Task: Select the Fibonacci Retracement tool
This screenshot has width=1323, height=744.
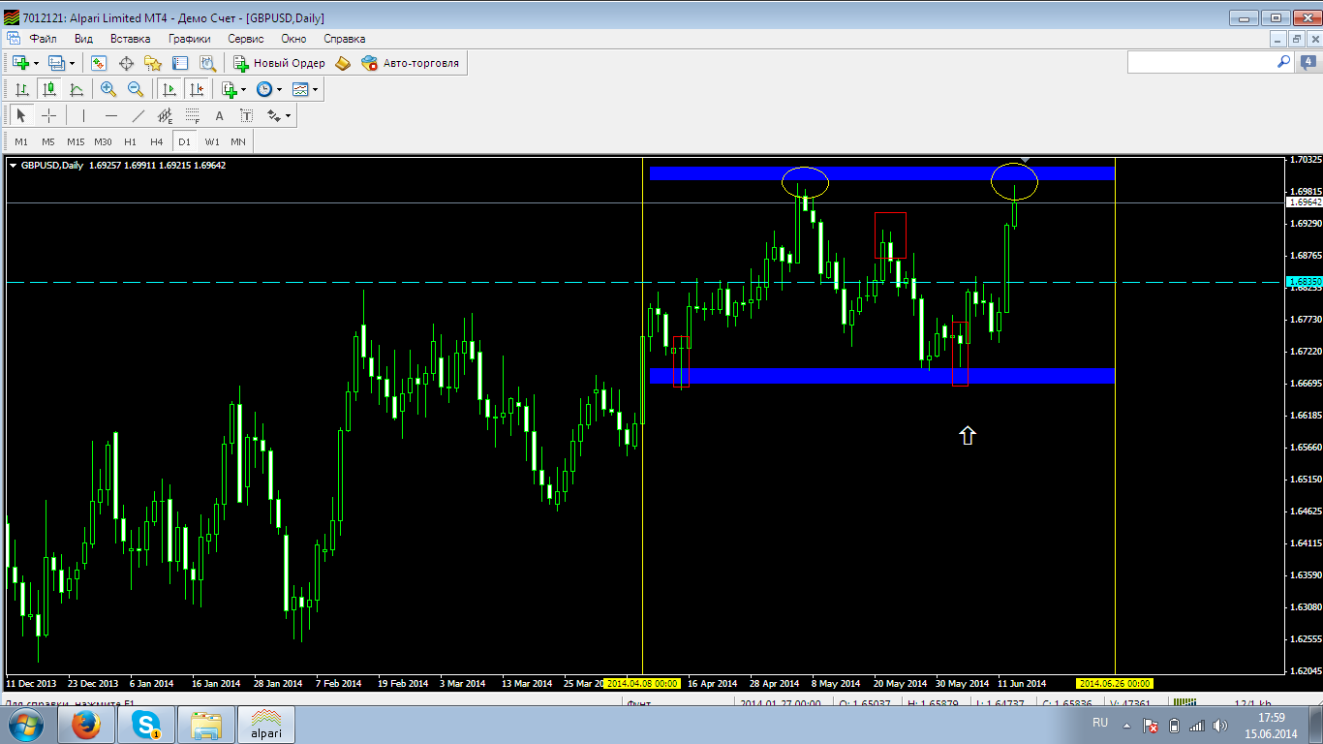Action: pyautogui.click(x=192, y=115)
